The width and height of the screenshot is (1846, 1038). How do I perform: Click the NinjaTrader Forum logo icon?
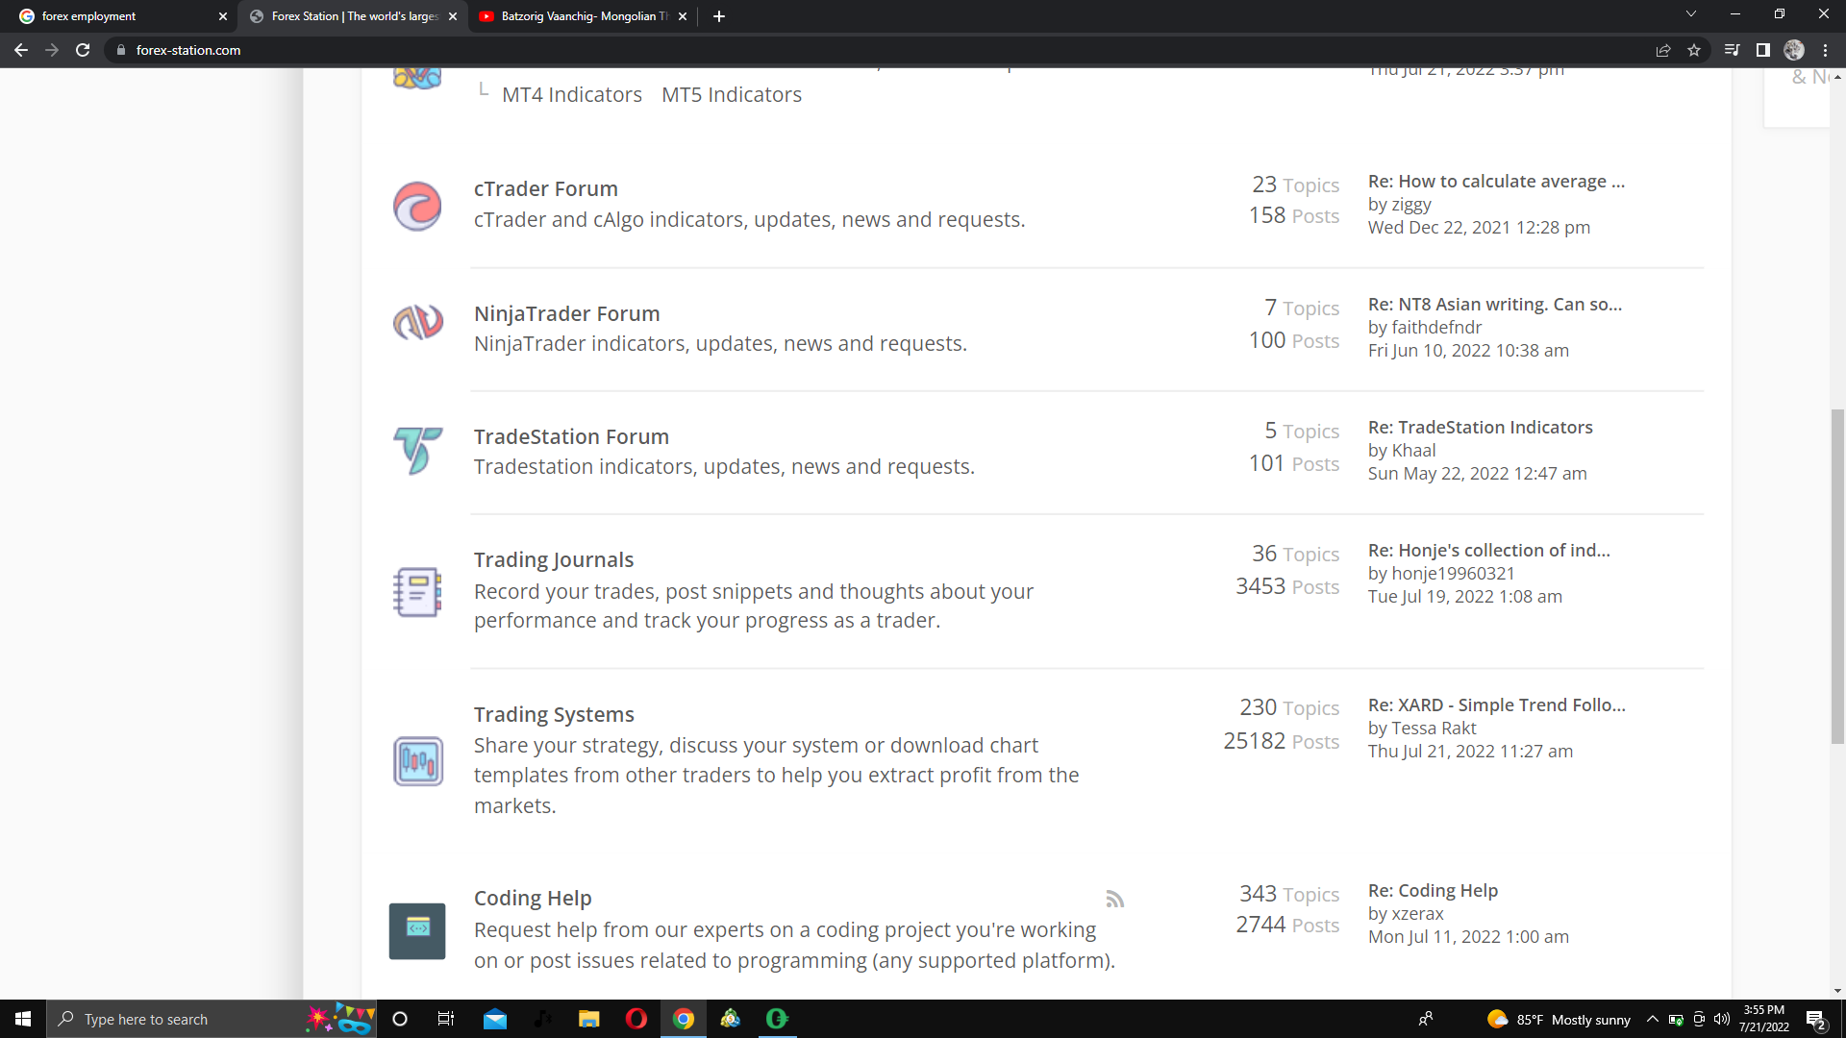(417, 322)
